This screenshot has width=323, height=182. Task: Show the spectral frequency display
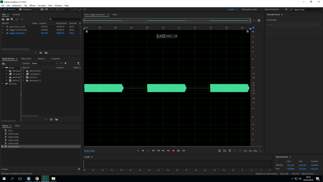(46, 9)
